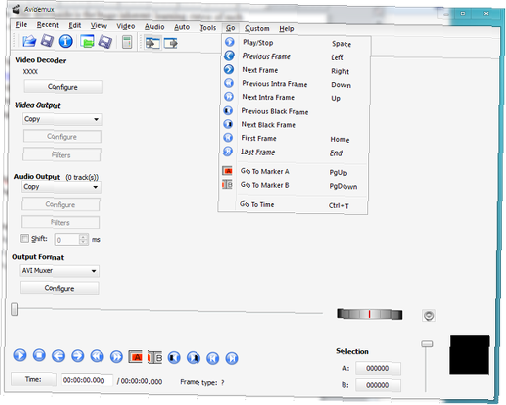Viewport: 506px width, 405px height.
Task: Click the jog shuttle wheel control
Action: [x=369, y=314]
